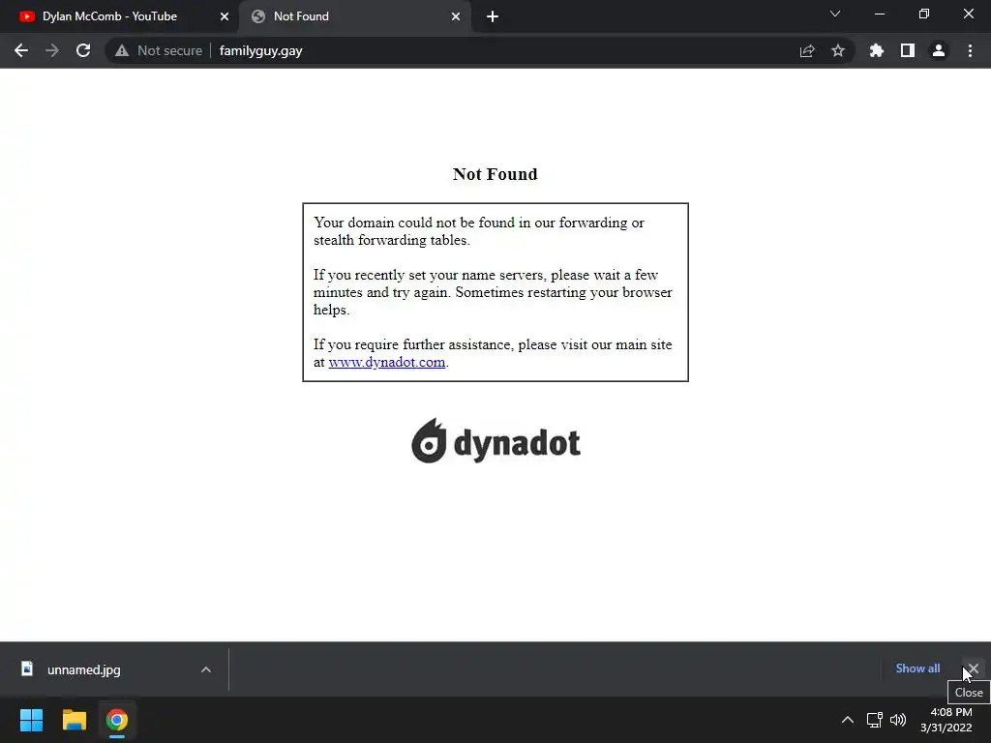Close the Not Found tab
Viewport: 991px width, 743px height.
[x=456, y=17]
